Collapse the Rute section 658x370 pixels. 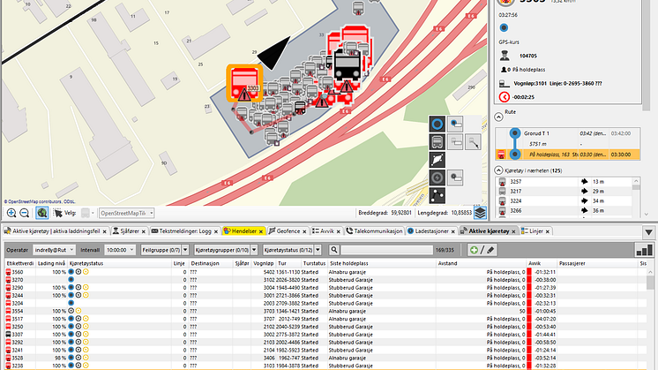(x=498, y=117)
